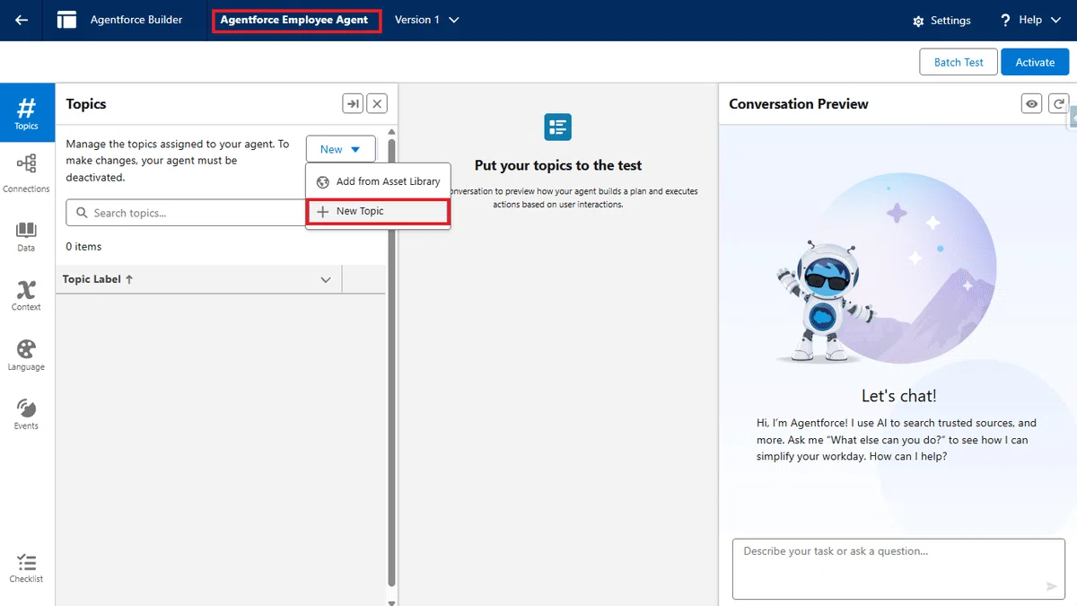Click the Activate button
The width and height of the screenshot is (1077, 606).
[1035, 62]
